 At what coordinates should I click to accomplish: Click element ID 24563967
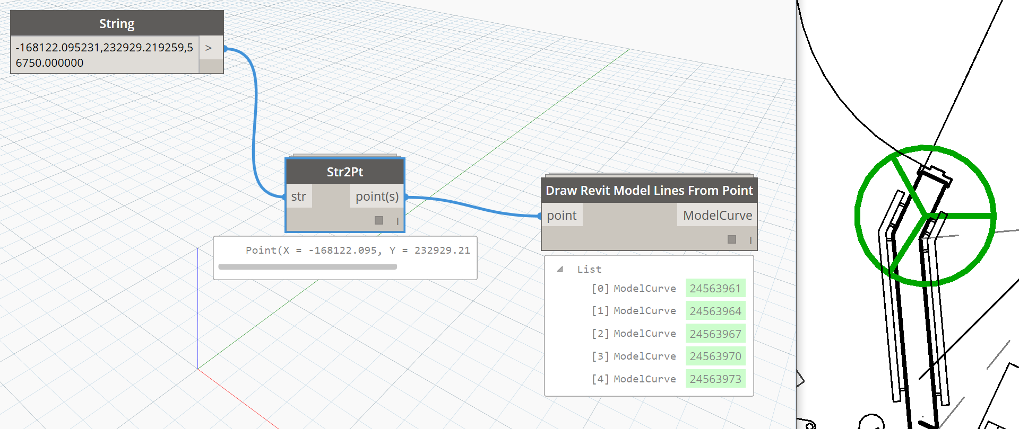[715, 334]
